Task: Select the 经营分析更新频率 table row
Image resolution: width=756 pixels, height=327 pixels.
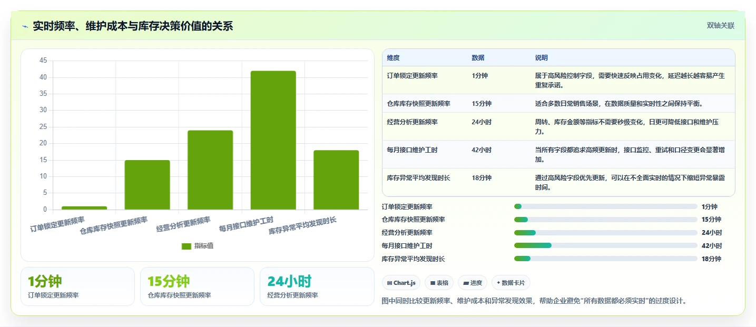Action: point(558,126)
